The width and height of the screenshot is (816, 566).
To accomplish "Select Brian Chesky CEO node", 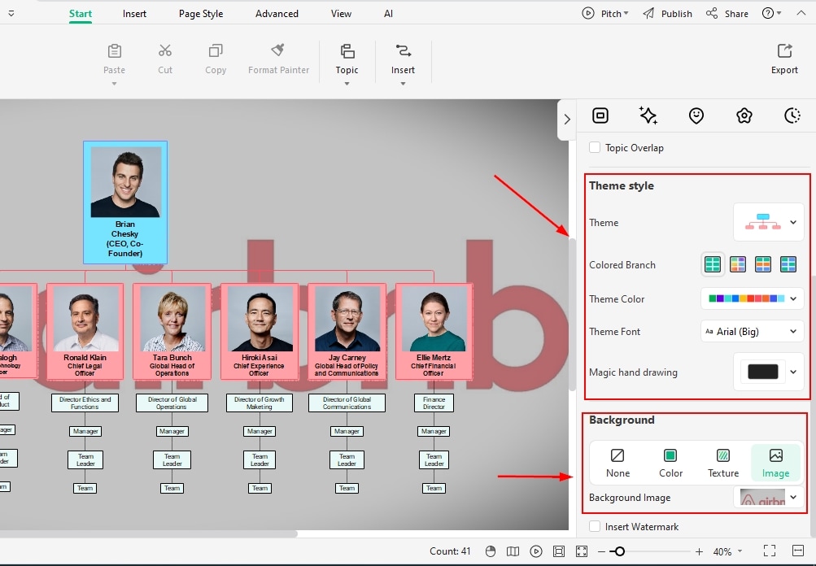I will point(125,202).
